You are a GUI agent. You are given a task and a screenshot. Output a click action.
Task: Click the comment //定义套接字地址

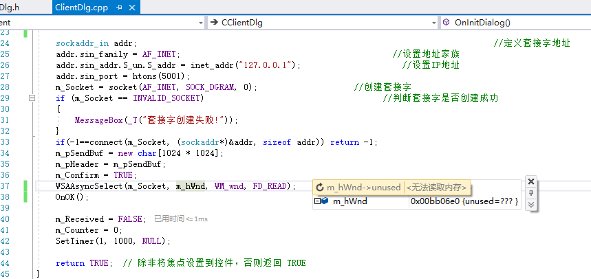click(x=532, y=43)
